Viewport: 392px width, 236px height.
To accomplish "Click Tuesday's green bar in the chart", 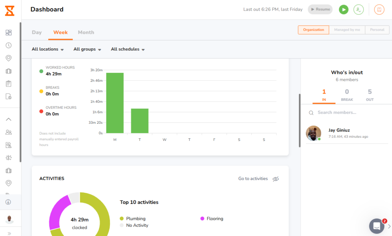I will [x=139, y=121].
